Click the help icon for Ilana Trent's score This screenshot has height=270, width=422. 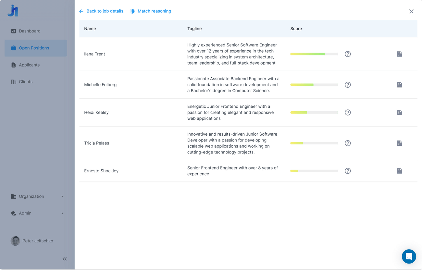tap(348, 54)
